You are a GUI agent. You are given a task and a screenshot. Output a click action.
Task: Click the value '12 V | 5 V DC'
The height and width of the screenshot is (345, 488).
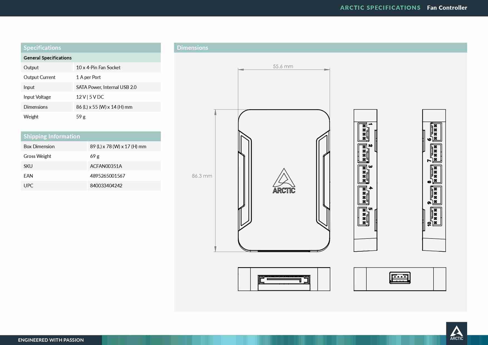click(90, 97)
